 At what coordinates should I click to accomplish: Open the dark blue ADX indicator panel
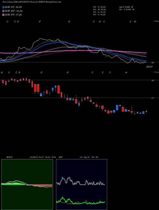pos(81,185)
